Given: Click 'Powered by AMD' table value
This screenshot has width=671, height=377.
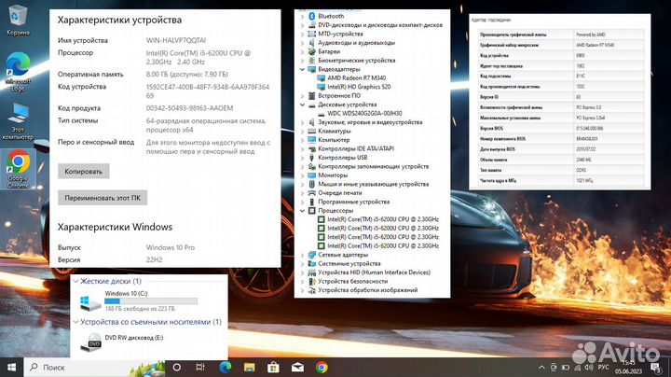Looking at the screenshot, I should 591,35.
